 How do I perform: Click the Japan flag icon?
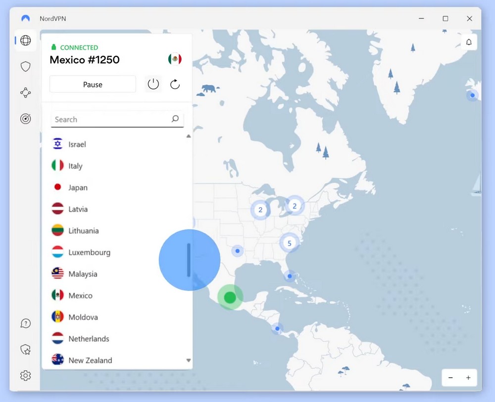point(57,187)
